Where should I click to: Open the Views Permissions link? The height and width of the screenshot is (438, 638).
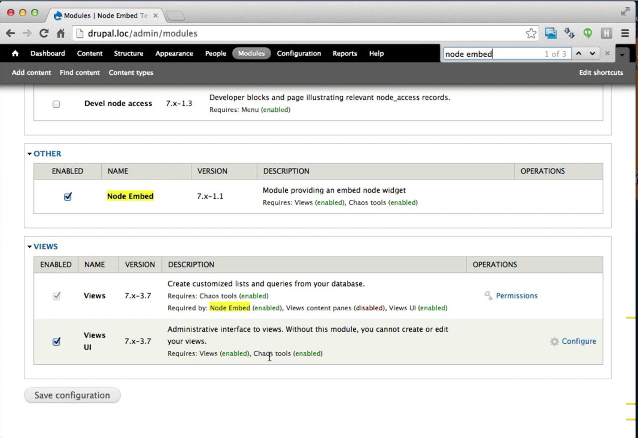pyautogui.click(x=517, y=296)
